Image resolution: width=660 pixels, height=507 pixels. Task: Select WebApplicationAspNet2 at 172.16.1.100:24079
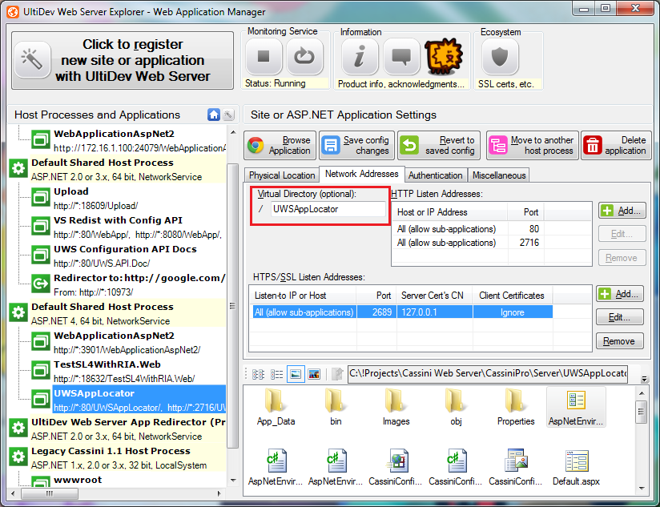[x=139, y=140]
